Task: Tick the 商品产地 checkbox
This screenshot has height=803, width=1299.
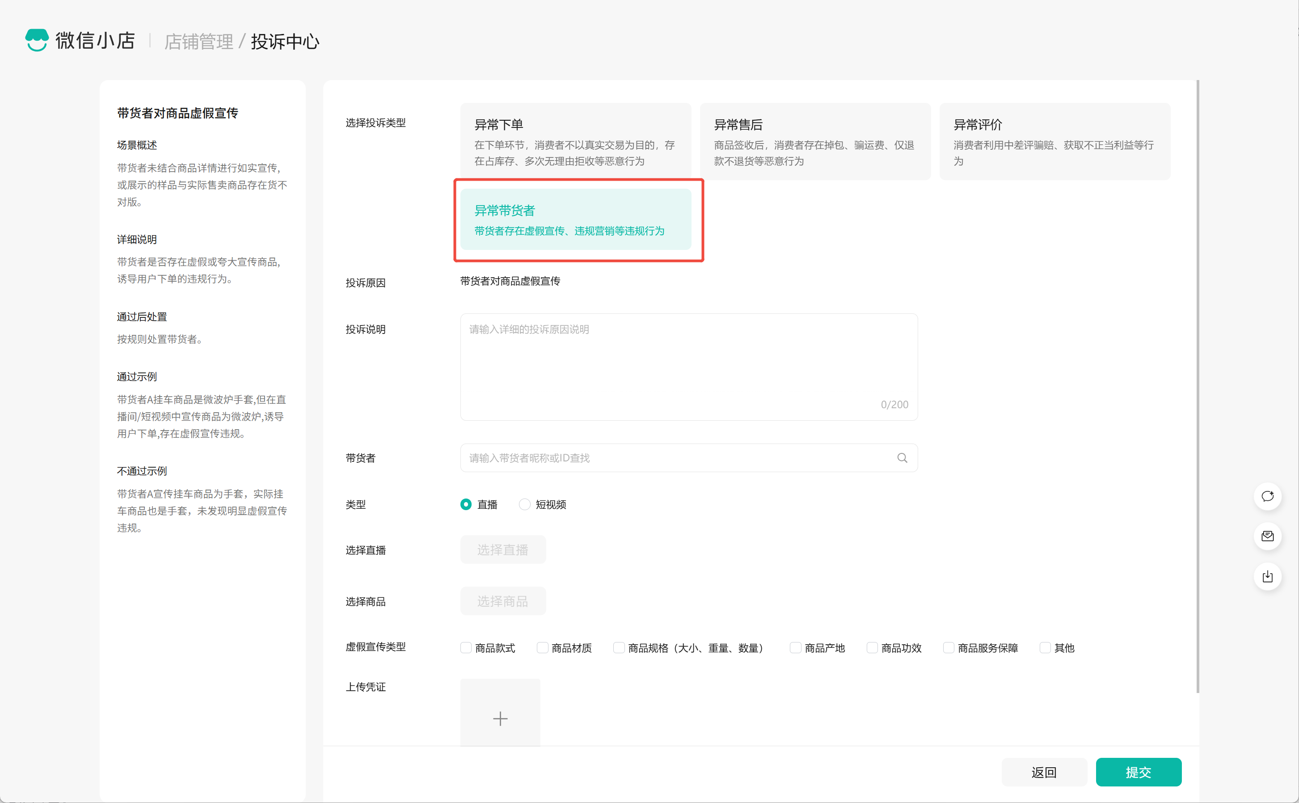Action: 795,648
